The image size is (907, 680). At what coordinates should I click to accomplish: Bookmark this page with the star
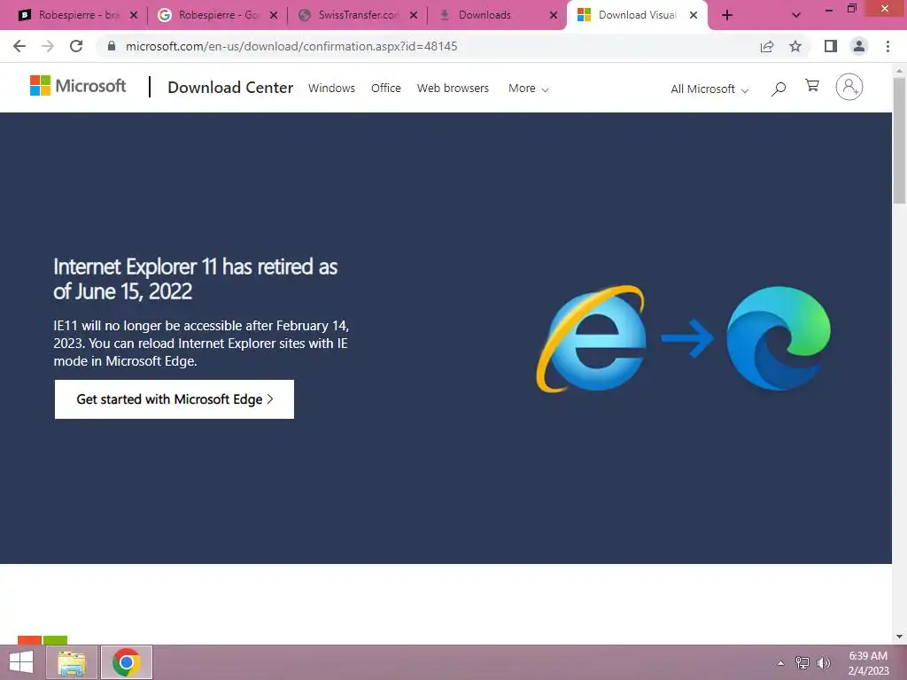795,46
